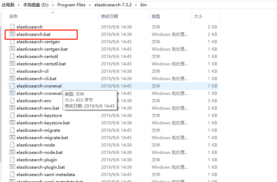Select elasticsearch-node file name
The width and height of the screenshot is (277, 182).
(x=36, y=145)
